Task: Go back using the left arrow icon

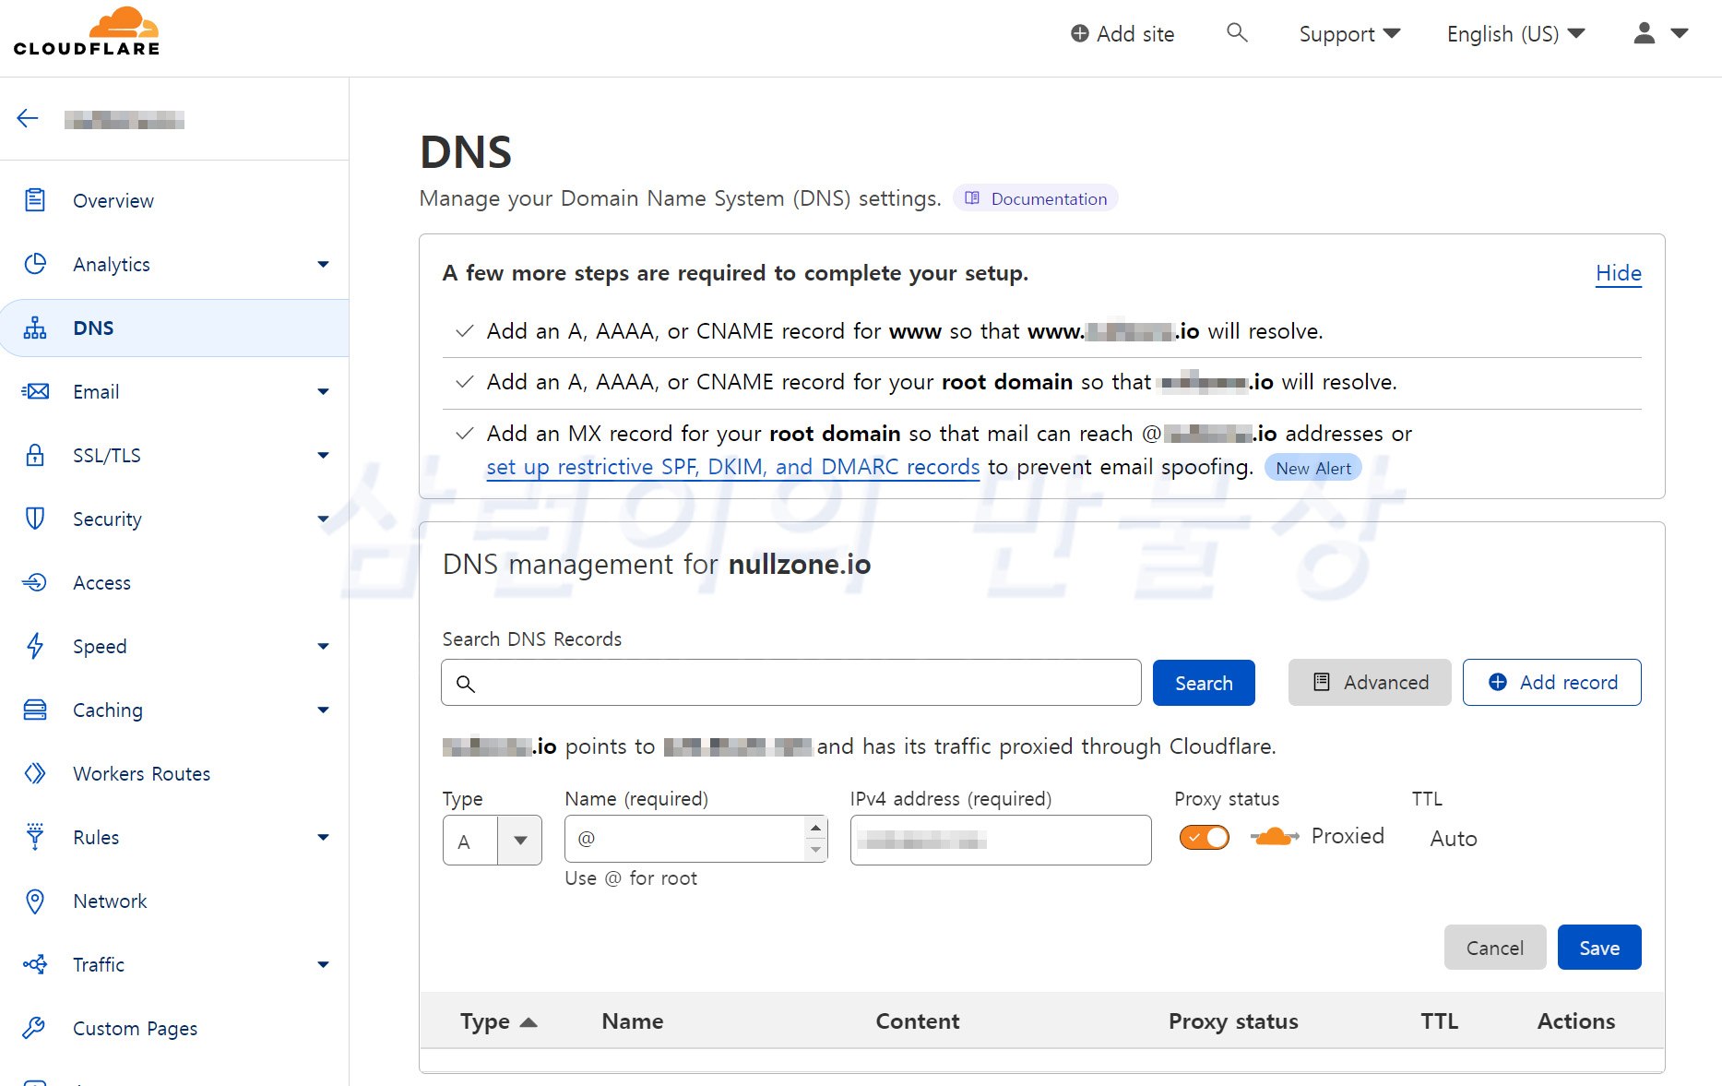Action: pyautogui.click(x=28, y=118)
